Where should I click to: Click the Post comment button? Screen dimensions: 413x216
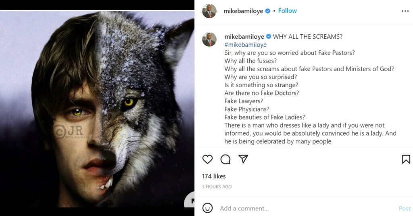point(404,208)
